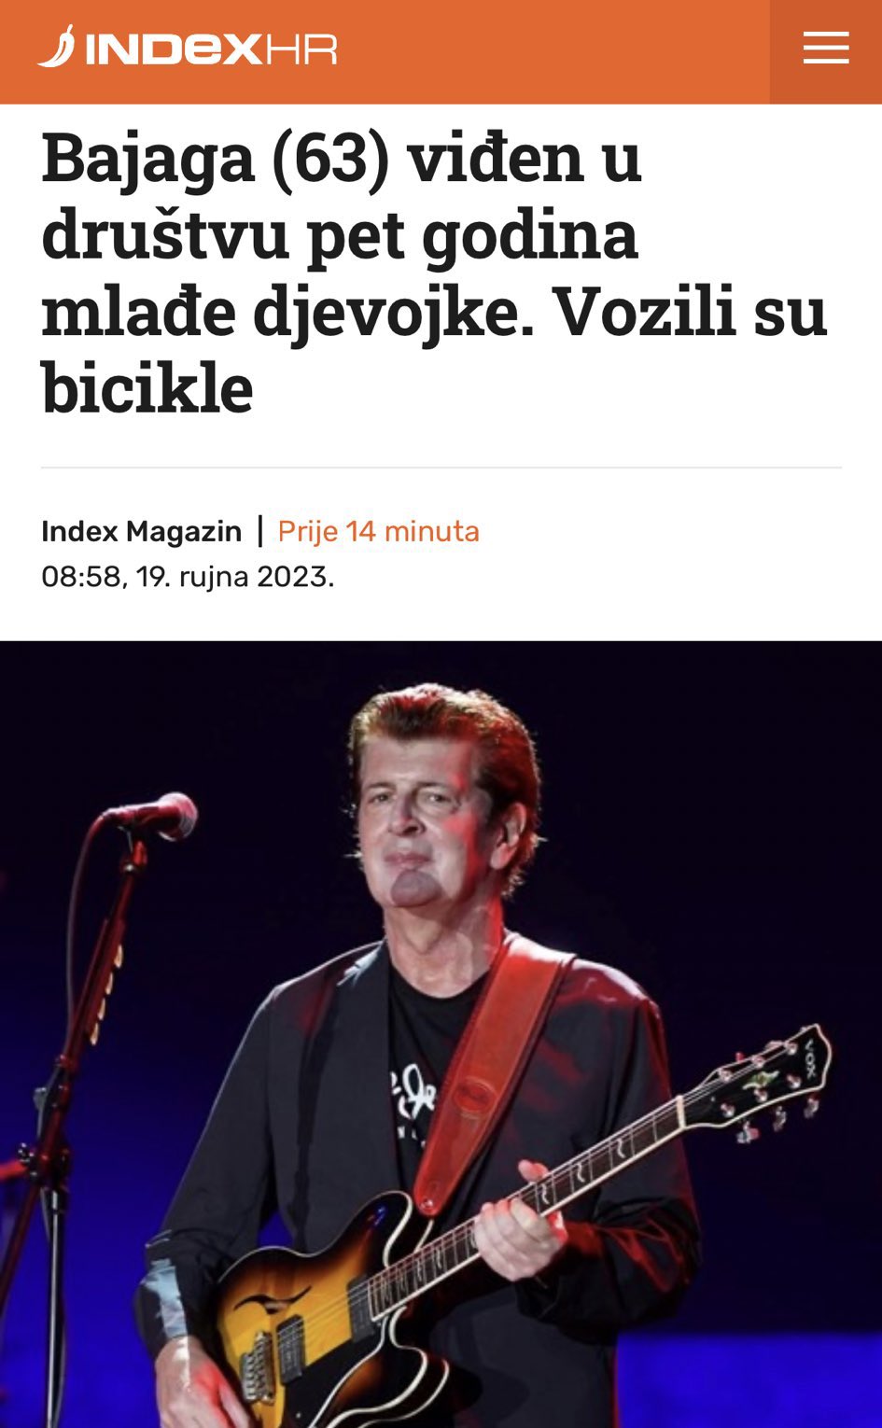Tap the Bajaga article headline
The width and height of the screenshot is (882, 1428).
point(434,273)
